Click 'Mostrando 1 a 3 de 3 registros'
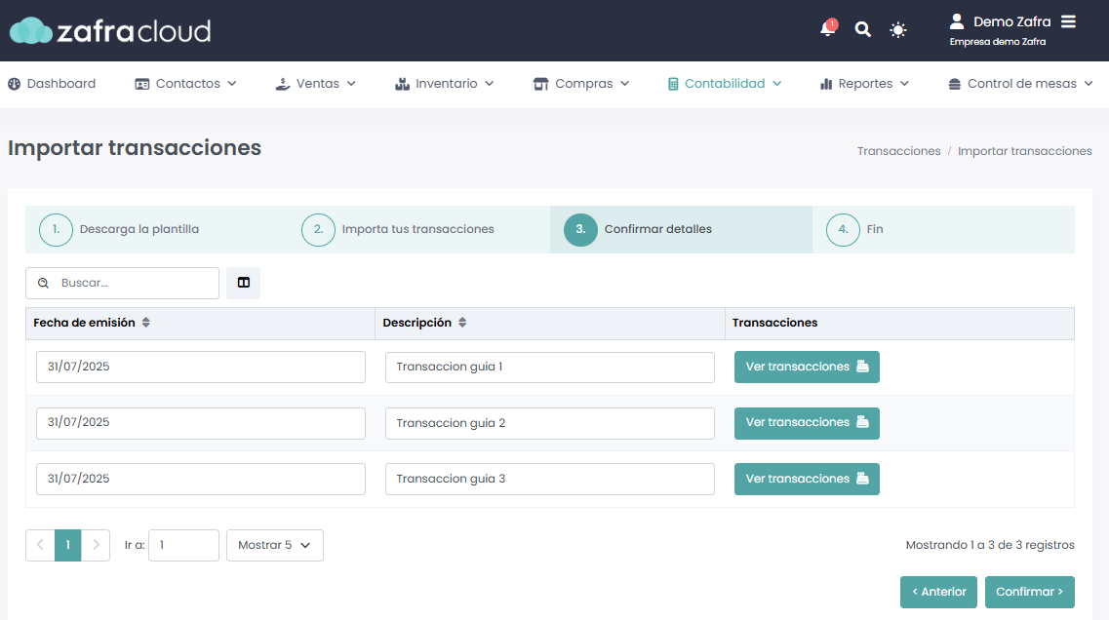This screenshot has height=620, width=1109. point(989,545)
